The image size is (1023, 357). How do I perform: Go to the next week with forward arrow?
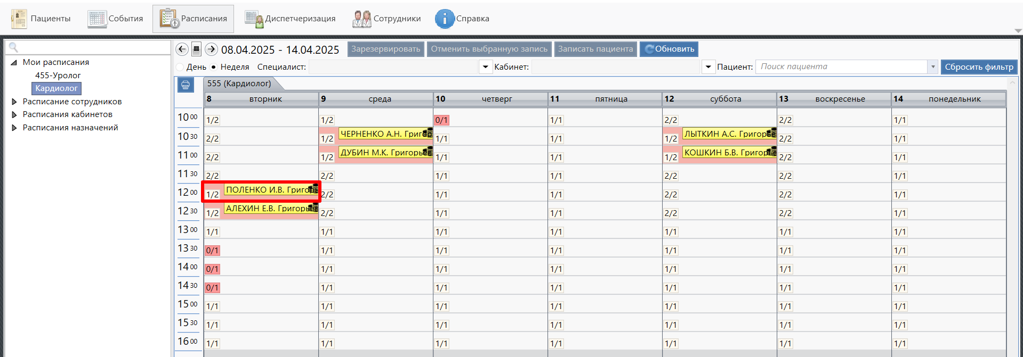tap(211, 49)
